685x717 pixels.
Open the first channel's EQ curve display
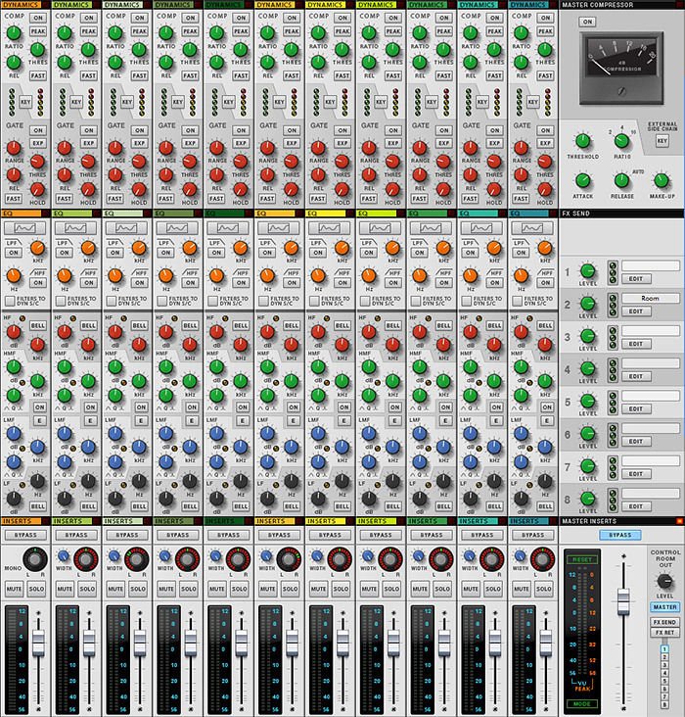coord(25,227)
